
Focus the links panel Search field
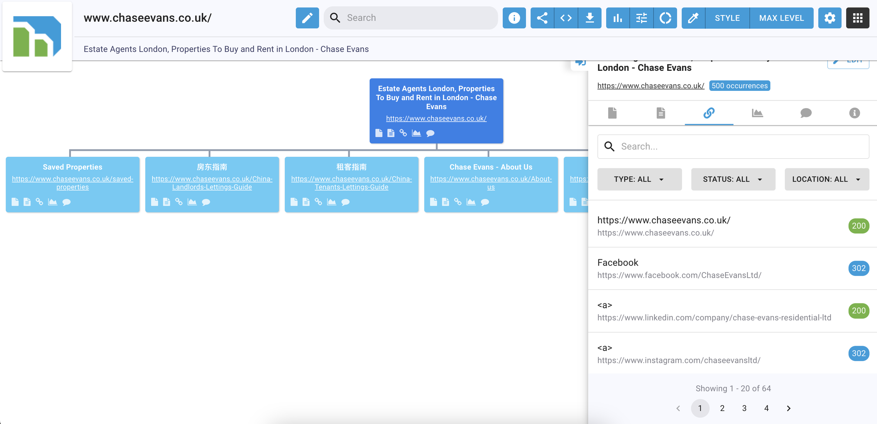point(733,147)
